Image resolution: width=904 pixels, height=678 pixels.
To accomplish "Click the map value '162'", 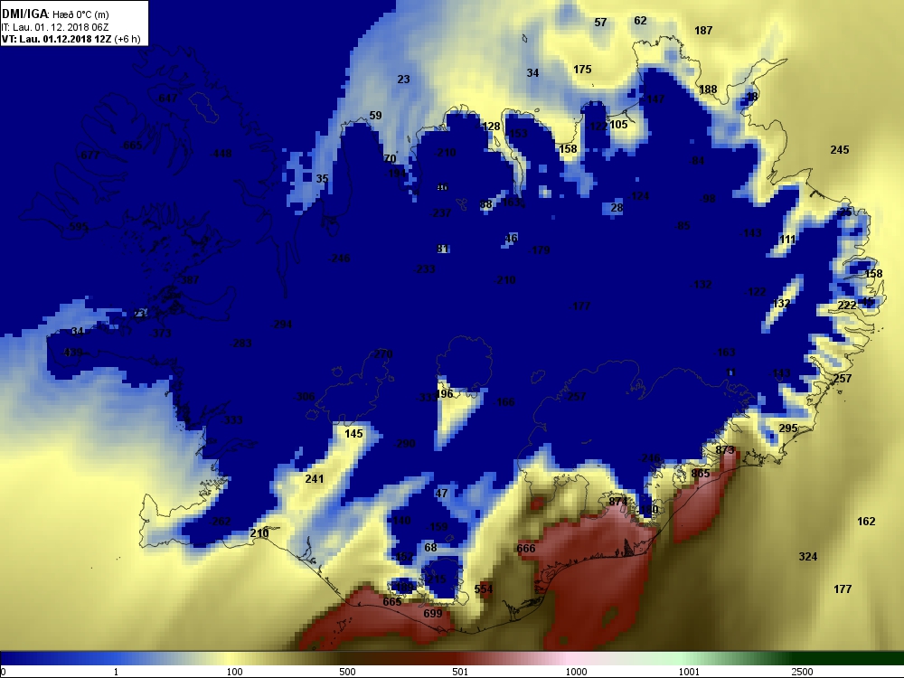I will [x=866, y=522].
